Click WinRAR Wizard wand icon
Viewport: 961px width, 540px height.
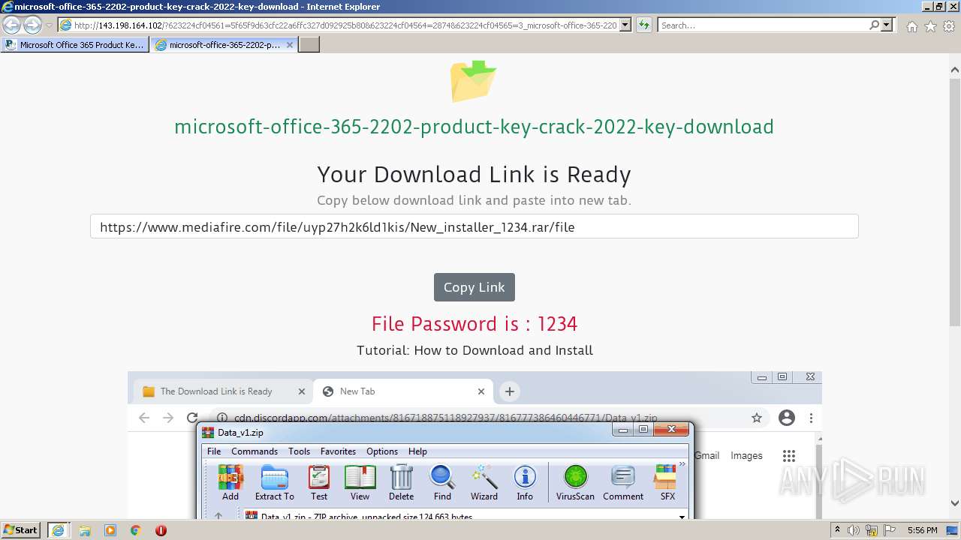pos(484,483)
